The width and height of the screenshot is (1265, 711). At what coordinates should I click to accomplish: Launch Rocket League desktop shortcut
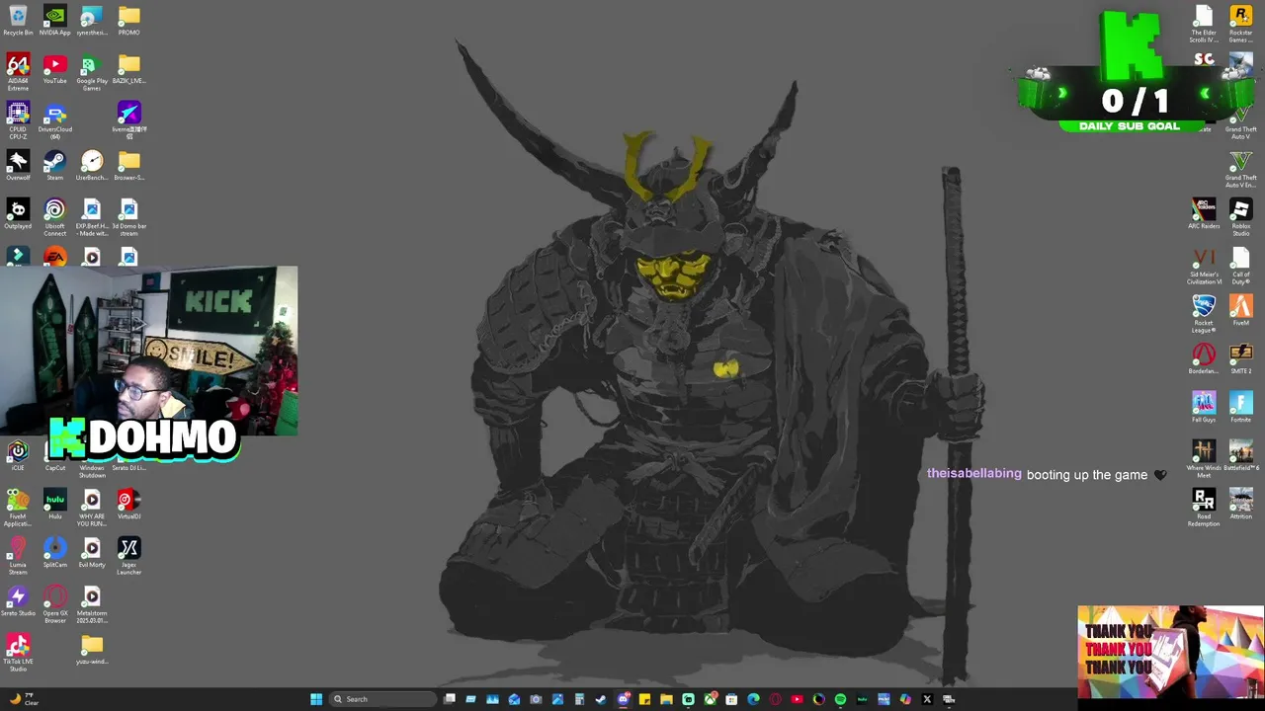point(1204,314)
